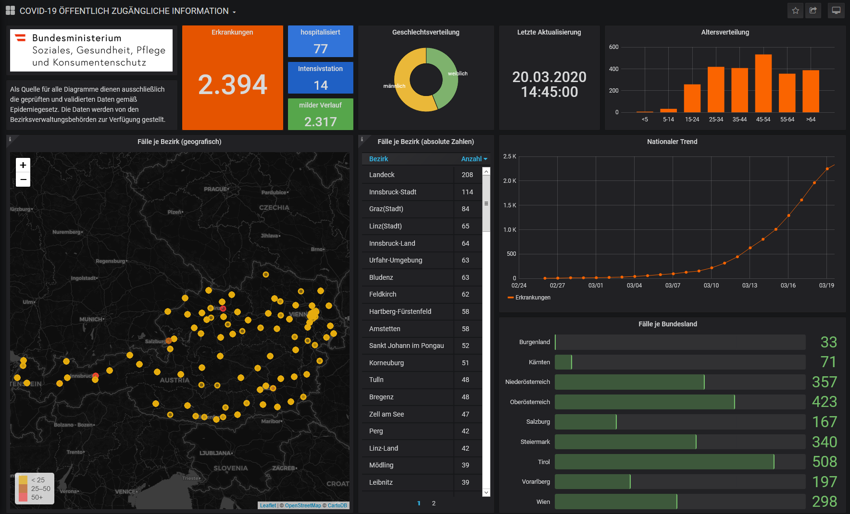Zoom in on the map
850x514 pixels.
pyautogui.click(x=23, y=165)
